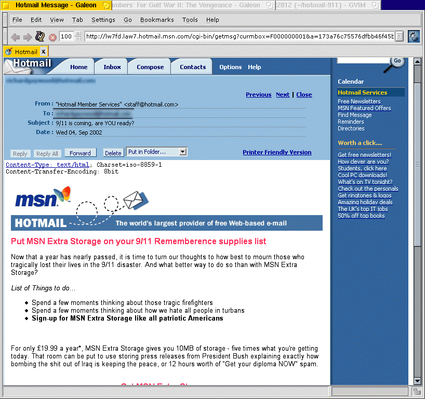This screenshot has height=399, width=425.
Task: Click the 50% off top books link
Action: tap(361, 216)
